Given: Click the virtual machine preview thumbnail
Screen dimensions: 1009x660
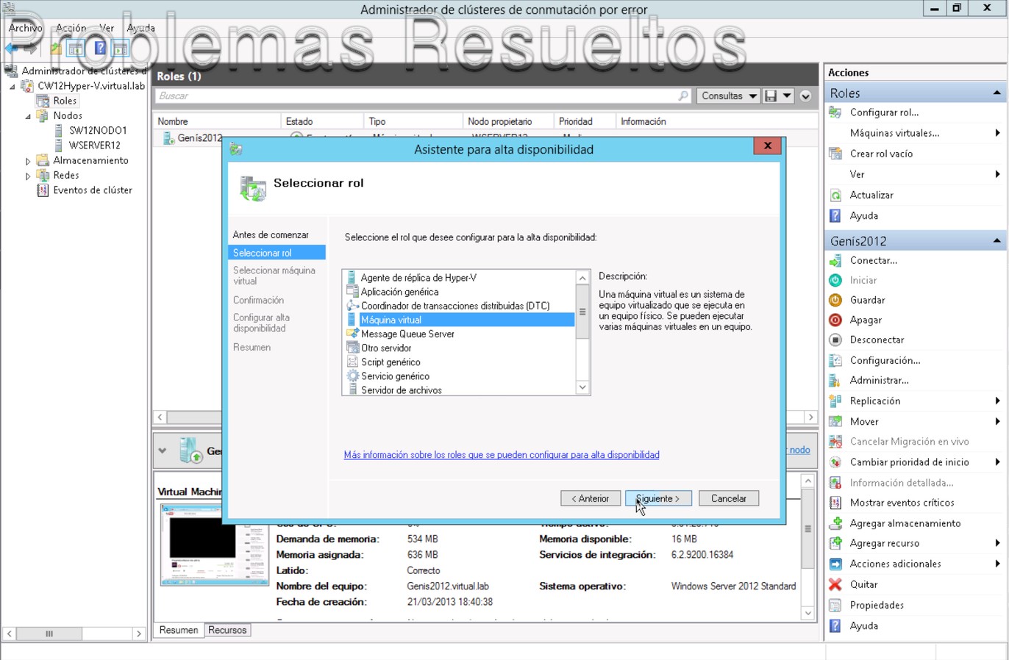Looking at the screenshot, I should coord(214,545).
